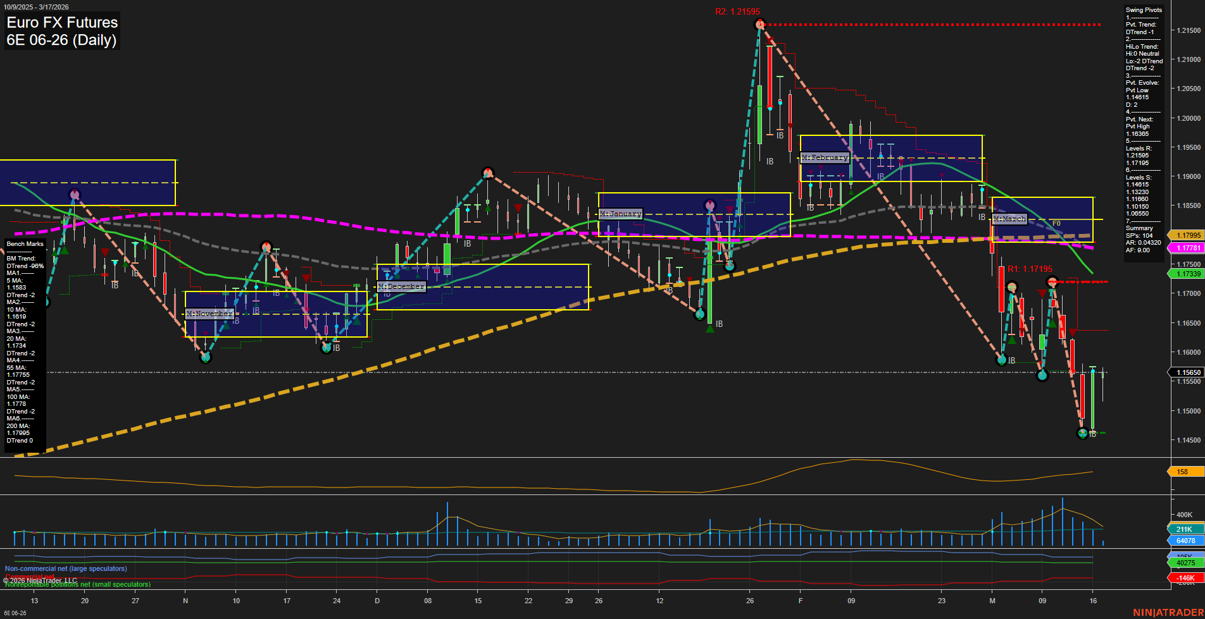Toggle the Nonreportable positions net legend
The width and height of the screenshot is (1205, 619).
[76, 584]
